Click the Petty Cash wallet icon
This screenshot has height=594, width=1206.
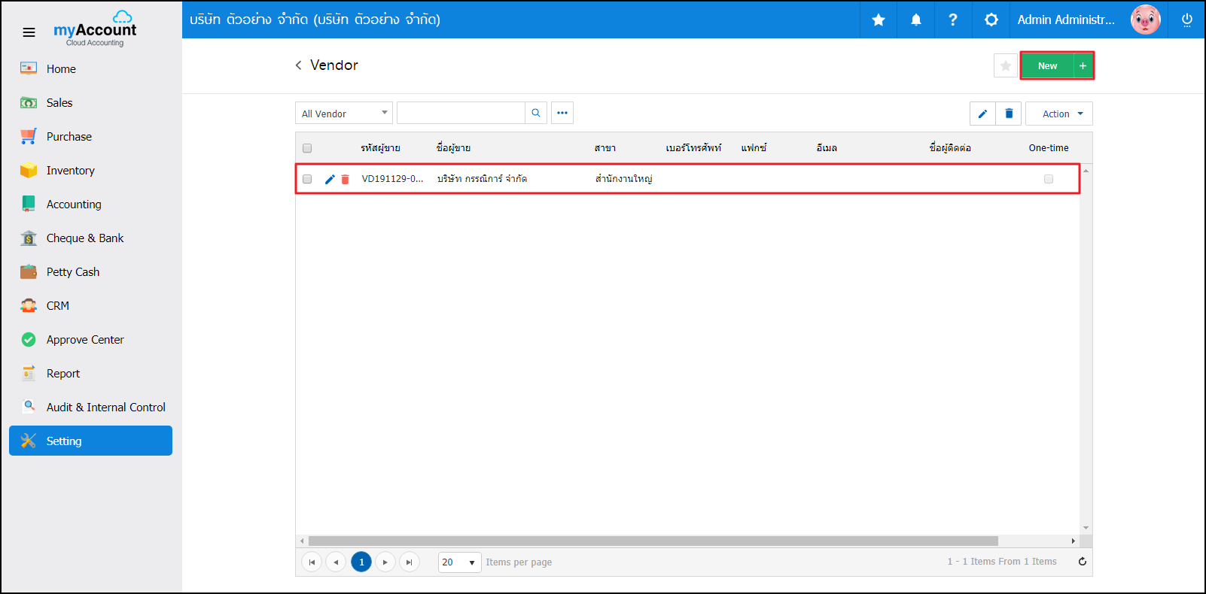tap(29, 271)
